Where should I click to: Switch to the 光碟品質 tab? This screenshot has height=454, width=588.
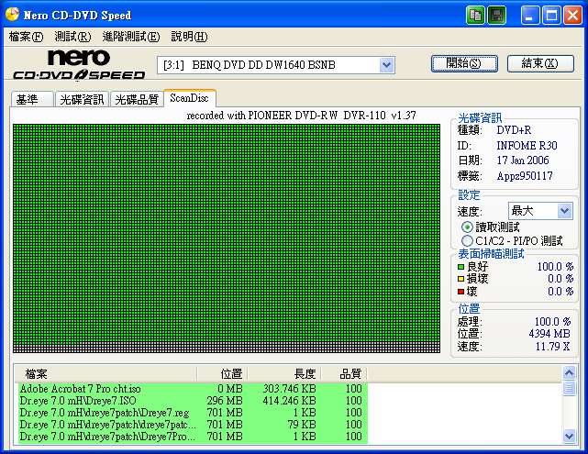point(137,99)
